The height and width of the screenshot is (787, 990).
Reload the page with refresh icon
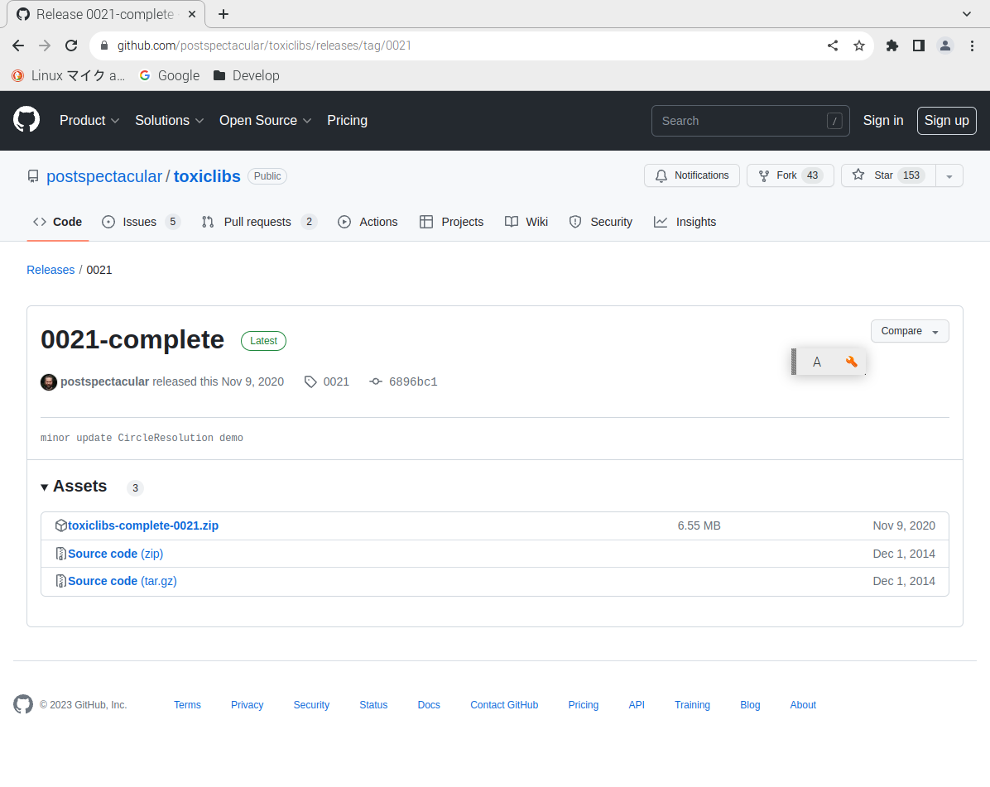point(71,46)
